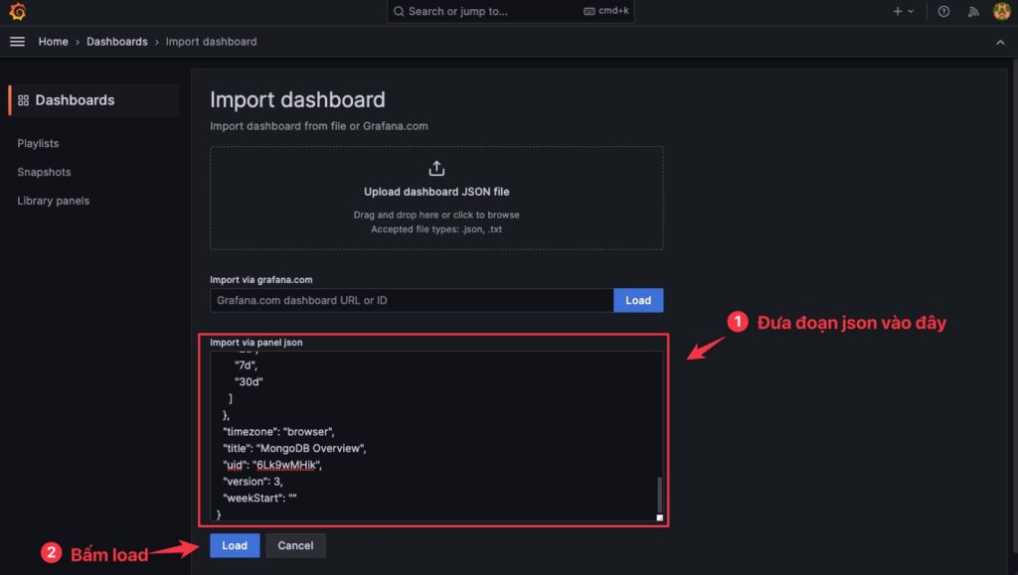Click the blue Load button below the JSON
Viewport: 1018px width, 575px height.
[235, 546]
